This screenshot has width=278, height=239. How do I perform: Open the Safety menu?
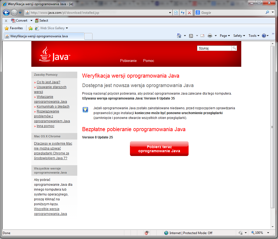[x=239, y=36]
